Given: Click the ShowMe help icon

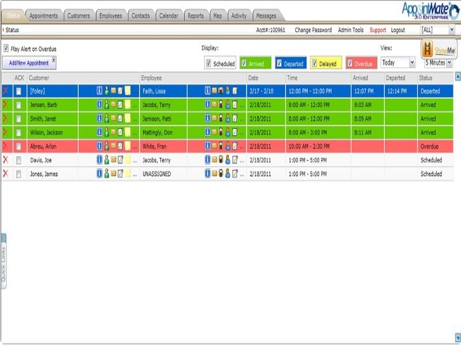Looking at the screenshot, I should click(x=439, y=49).
